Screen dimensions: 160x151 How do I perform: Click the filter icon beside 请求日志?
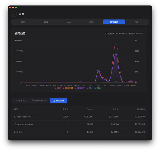coord(16,101)
